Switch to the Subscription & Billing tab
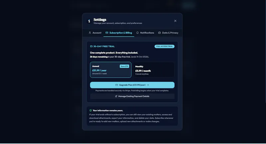The image size is (266, 144). 119,33
